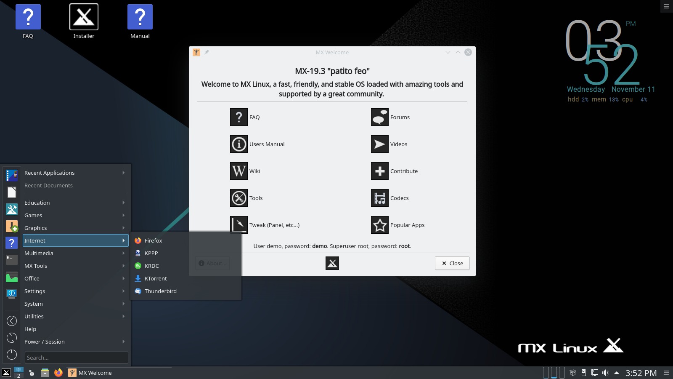This screenshot has width=673, height=379.
Task: Click package updater box tray icon
Action: point(572,373)
